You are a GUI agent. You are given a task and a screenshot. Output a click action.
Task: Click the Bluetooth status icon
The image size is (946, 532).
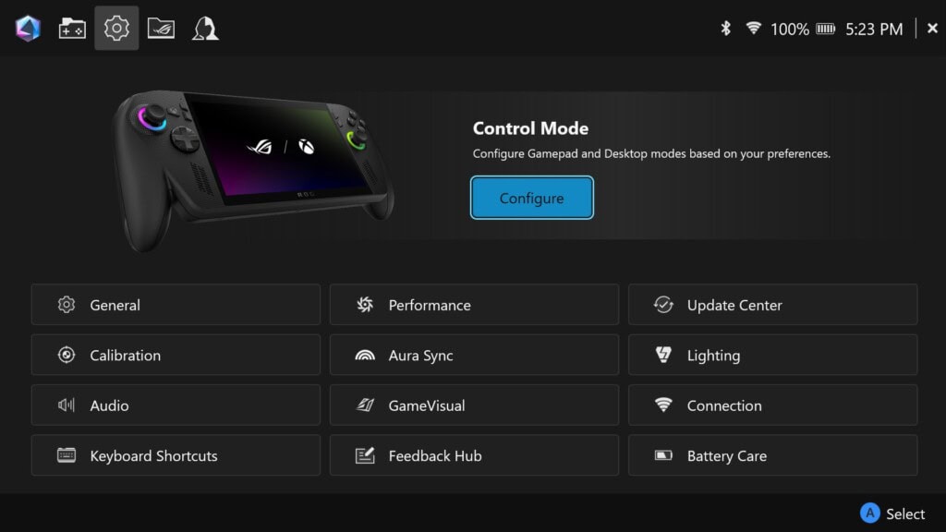click(x=726, y=29)
